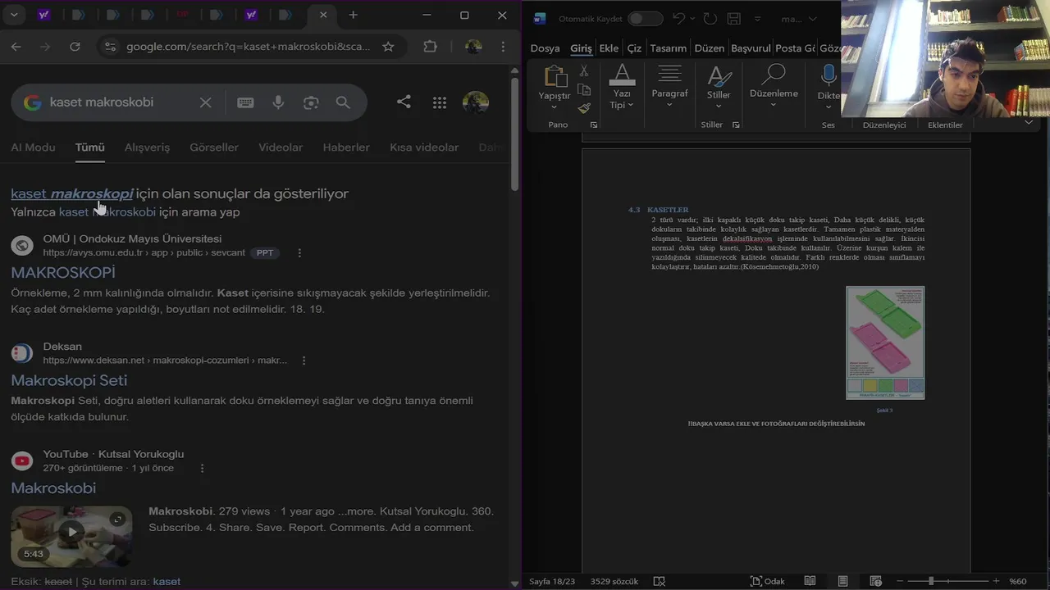The image size is (1050, 590).
Task: Save the Word document with disk icon
Action: [734, 19]
